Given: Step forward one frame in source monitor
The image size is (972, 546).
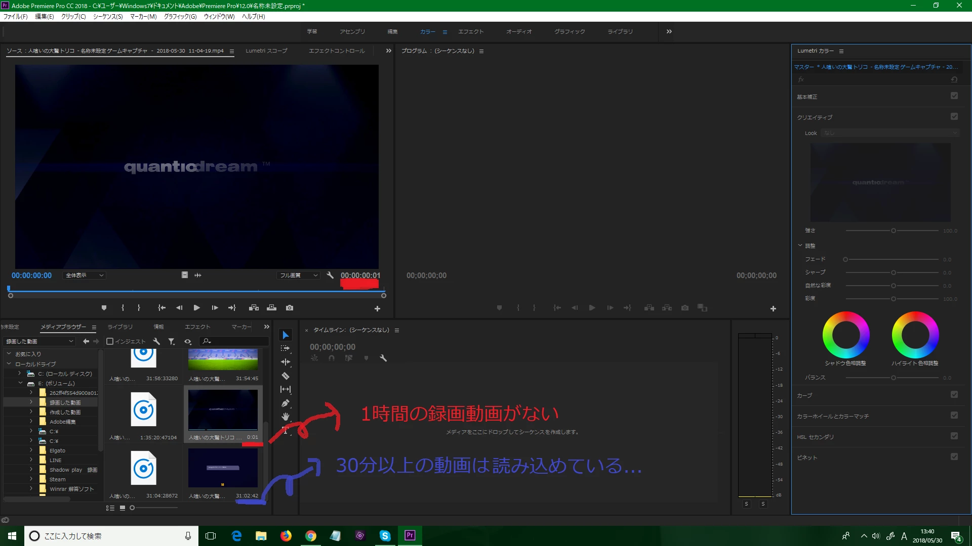Looking at the screenshot, I should (215, 308).
